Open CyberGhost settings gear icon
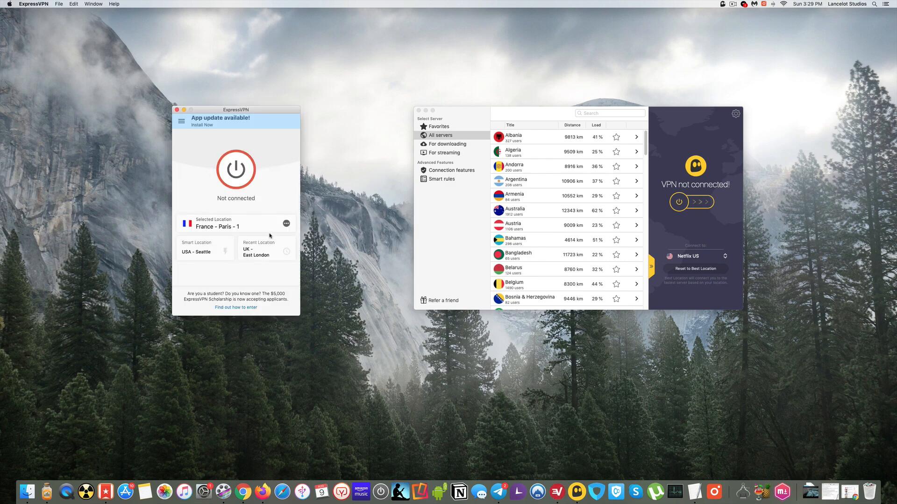 tap(736, 113)
